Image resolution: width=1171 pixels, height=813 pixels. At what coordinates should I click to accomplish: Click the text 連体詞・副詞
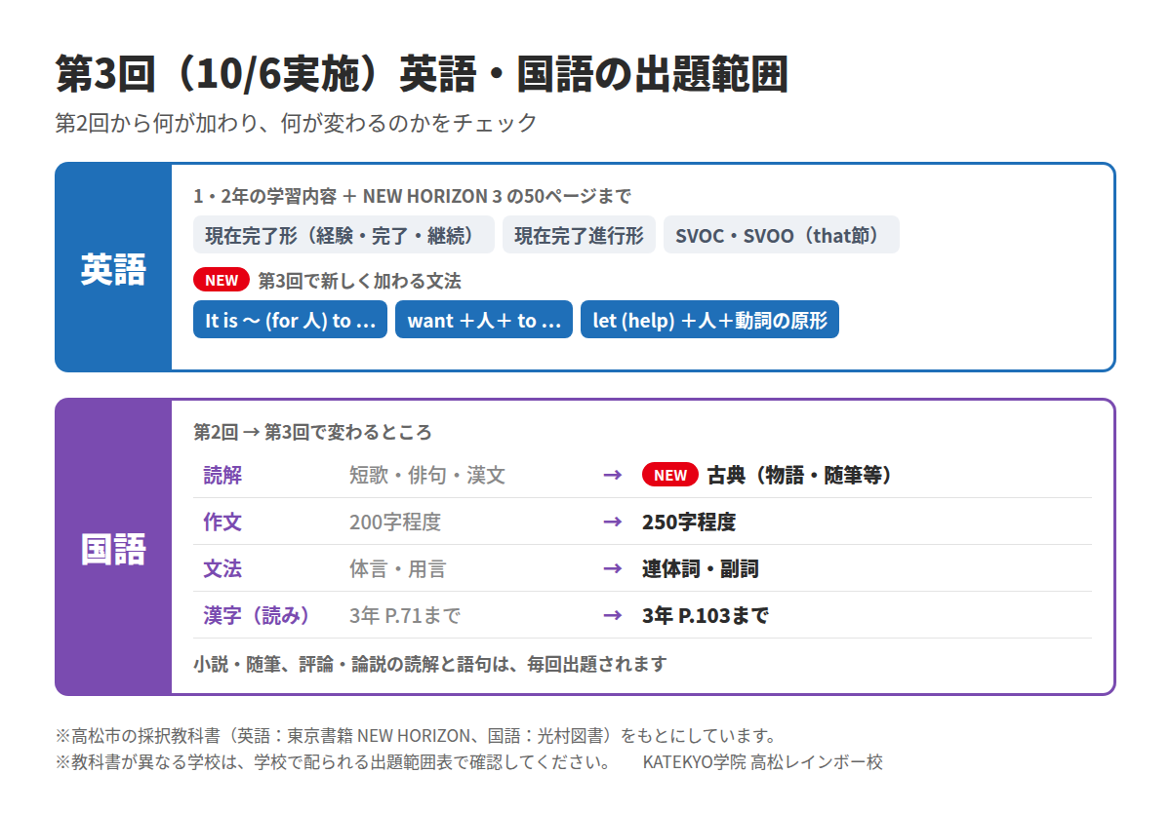[x=701, y=568]
